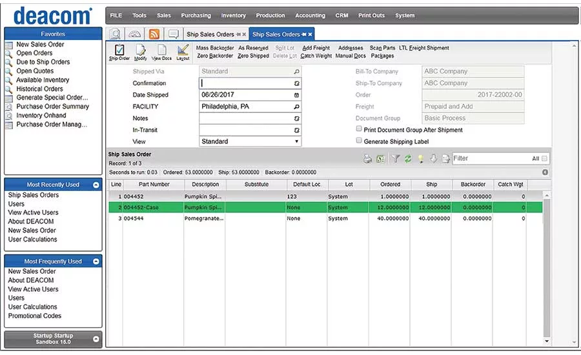
Task: Refresh grid with green arrows icon
Action: tap(408, 159)
